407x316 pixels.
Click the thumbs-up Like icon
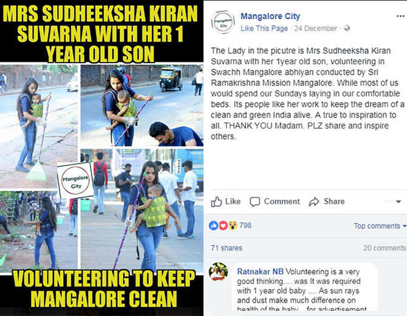[x=216, y=202]
